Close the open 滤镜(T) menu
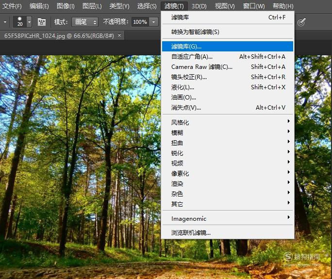 coord(174,6)
